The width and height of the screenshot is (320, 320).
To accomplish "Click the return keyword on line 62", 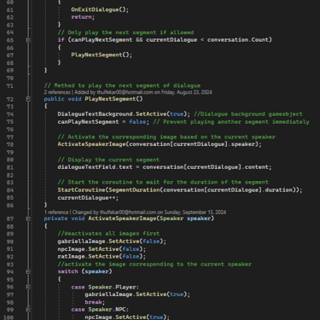I will [x=81, y=17].
